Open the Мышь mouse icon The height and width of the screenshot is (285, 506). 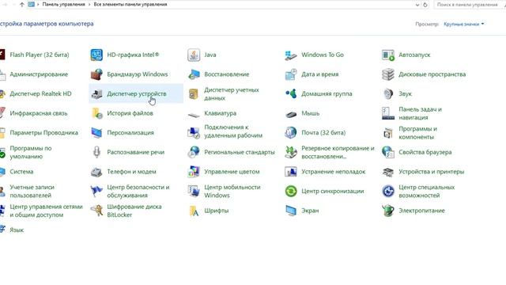(291, 114)
